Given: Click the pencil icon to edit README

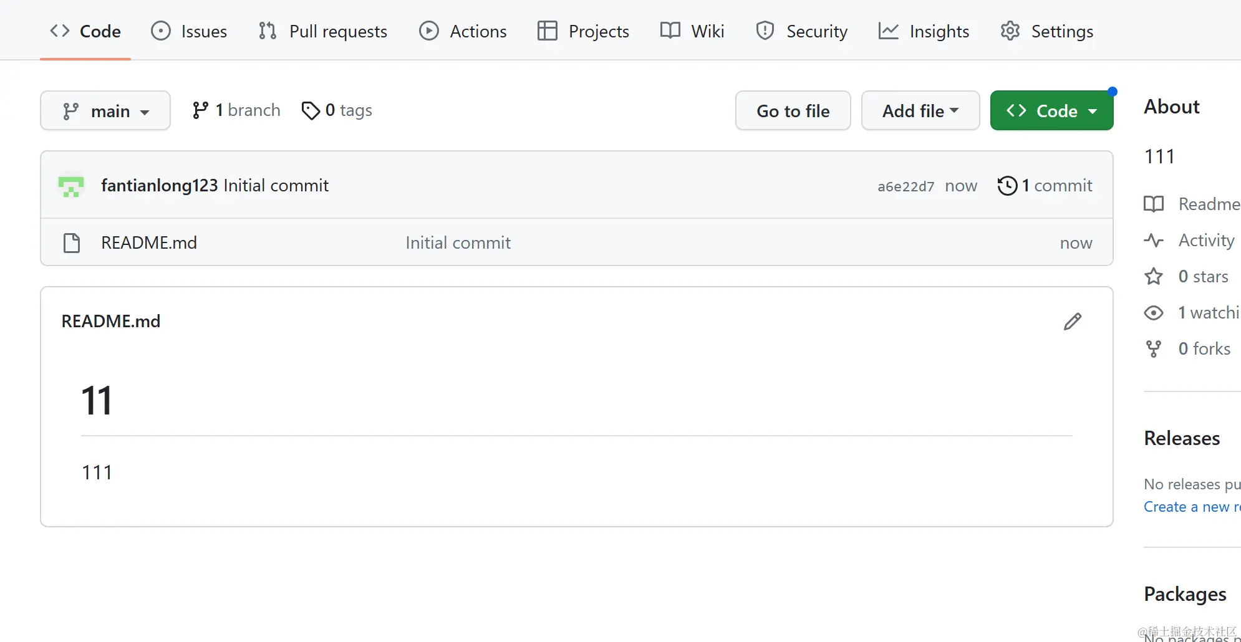Looking at the screenshot, I should pos(1072,322).
